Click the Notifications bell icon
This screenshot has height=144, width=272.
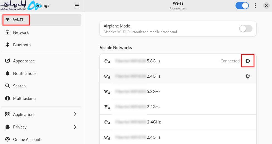8,73
